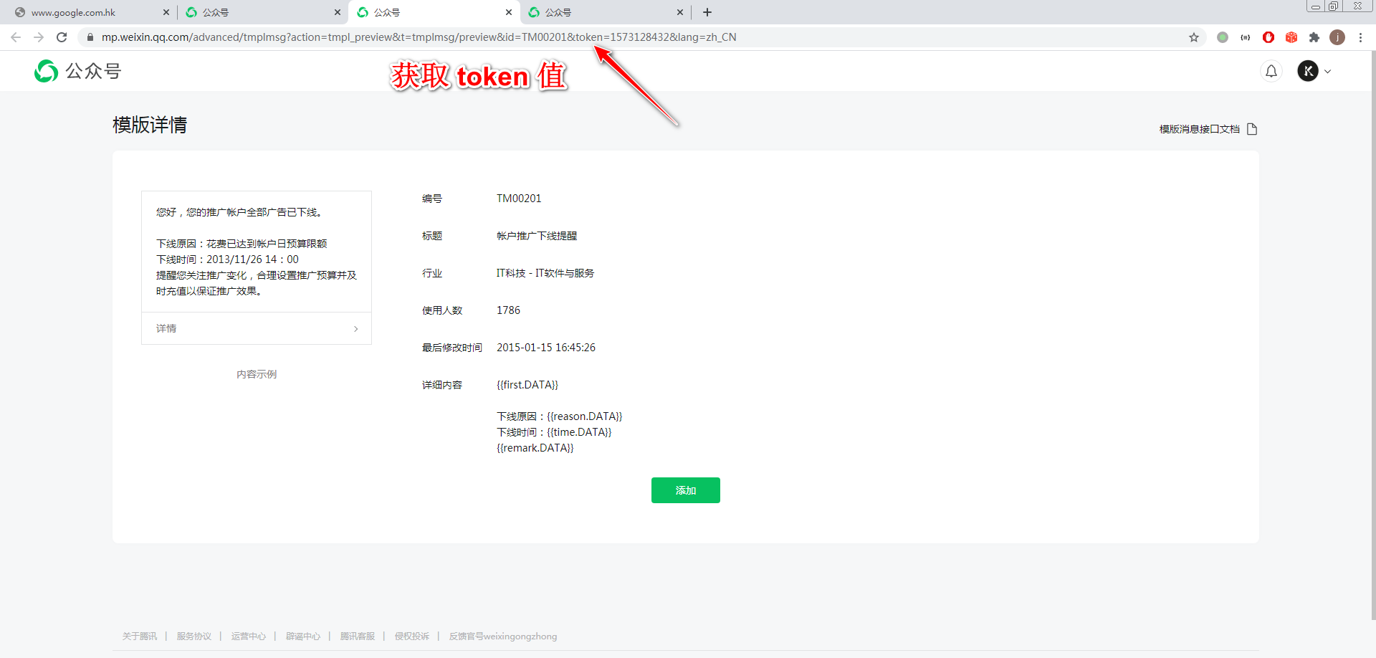Click the 公众号 logo in header

(78, 71)
